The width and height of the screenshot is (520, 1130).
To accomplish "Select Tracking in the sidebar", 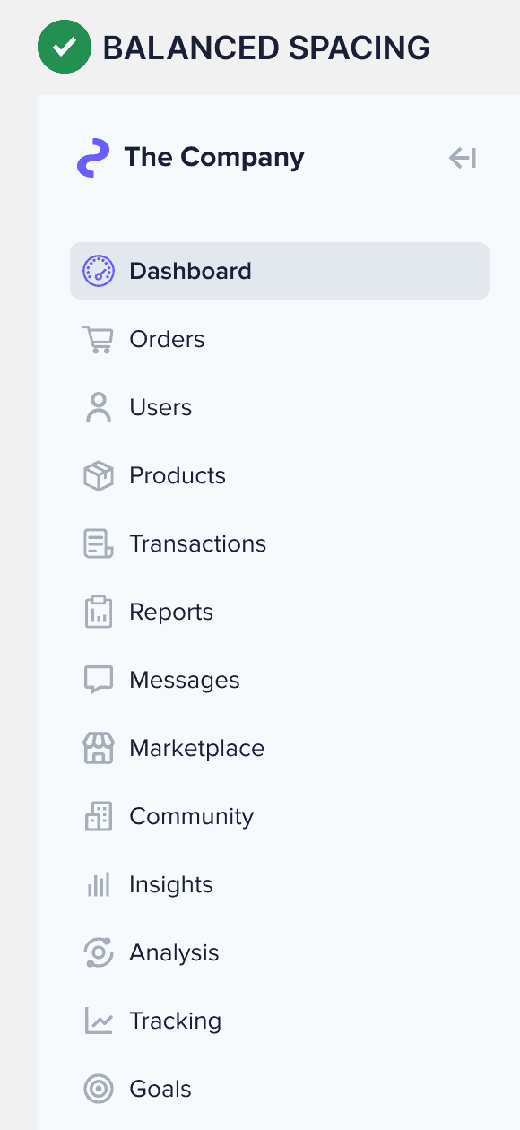I will 280,1021.
